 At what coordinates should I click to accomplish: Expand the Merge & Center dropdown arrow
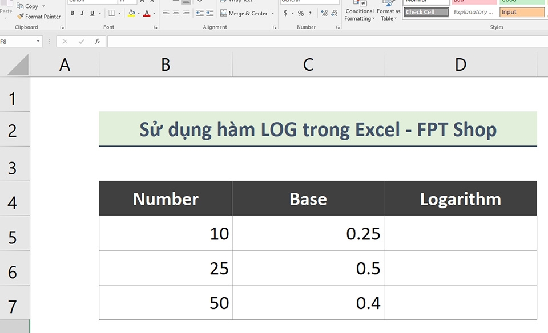(273, 13)
